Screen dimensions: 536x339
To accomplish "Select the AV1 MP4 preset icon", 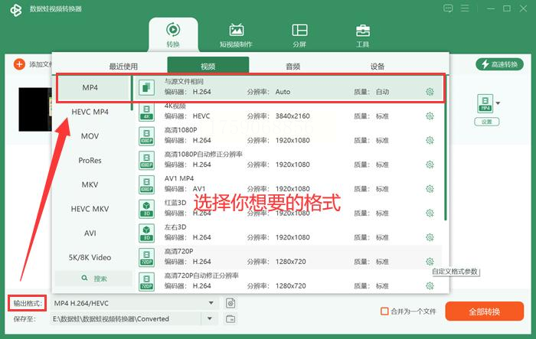I will pos(146,184).
